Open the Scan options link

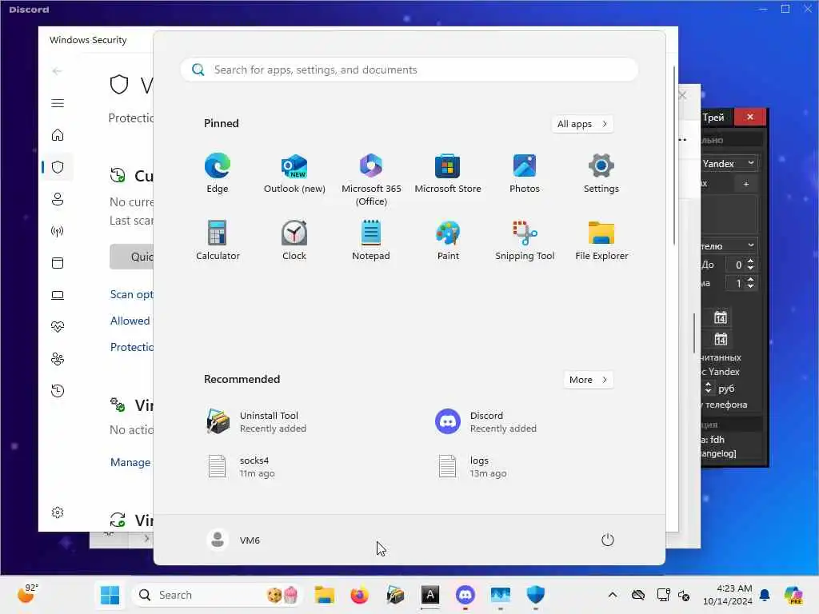132,294
